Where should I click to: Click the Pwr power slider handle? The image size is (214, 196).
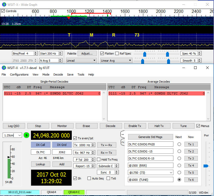pos(206,166)
